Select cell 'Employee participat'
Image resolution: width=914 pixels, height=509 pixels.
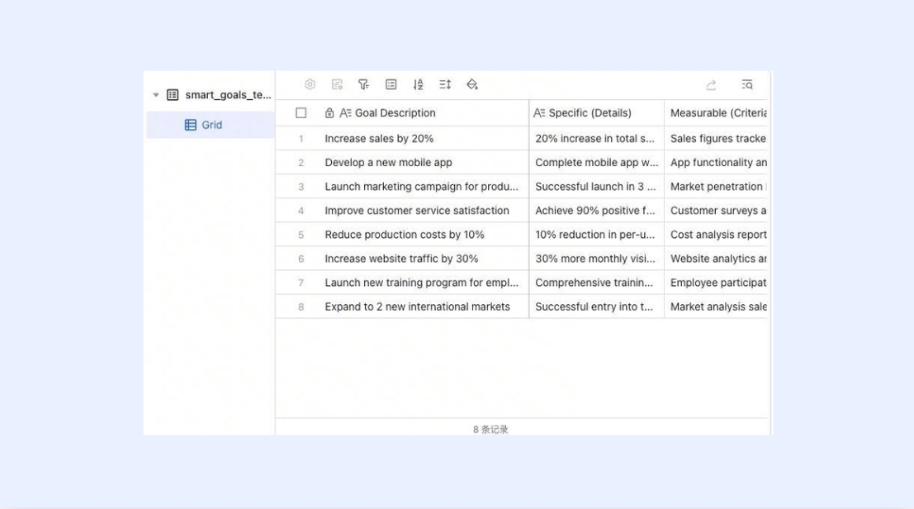click(716, 283)
